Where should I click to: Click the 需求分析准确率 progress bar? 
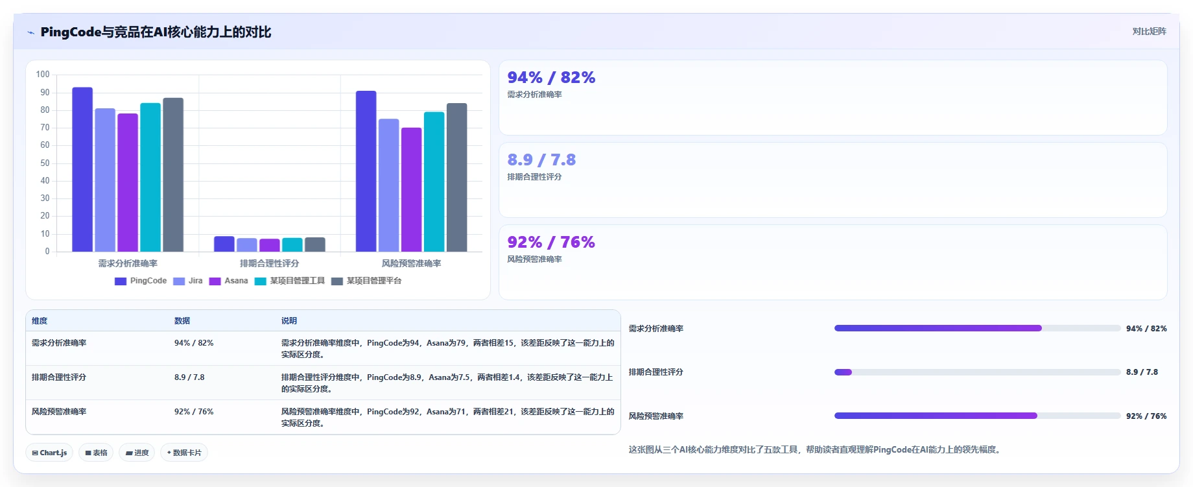coord(977,328)
